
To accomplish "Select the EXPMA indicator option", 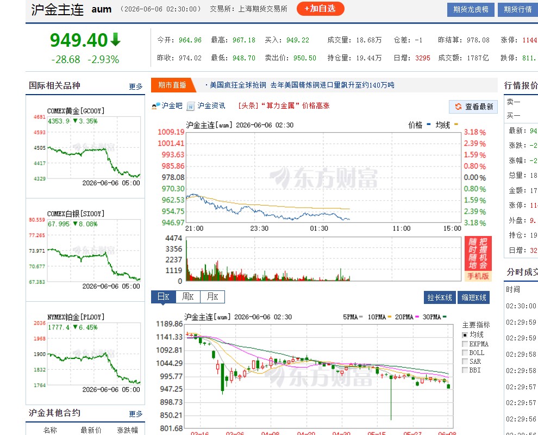I will 465,344.
